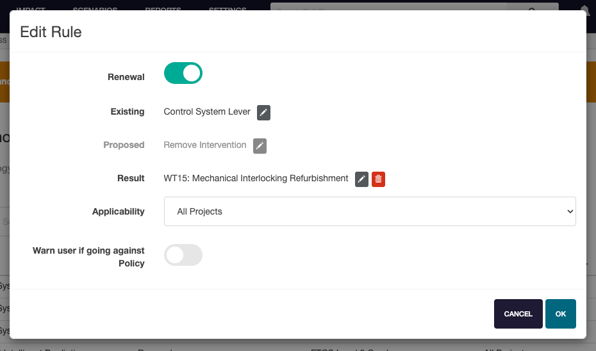This screenshot has width=596, height=351.
Task: Delete the WT15 Result with trash icon
Action: pos(378,179)
